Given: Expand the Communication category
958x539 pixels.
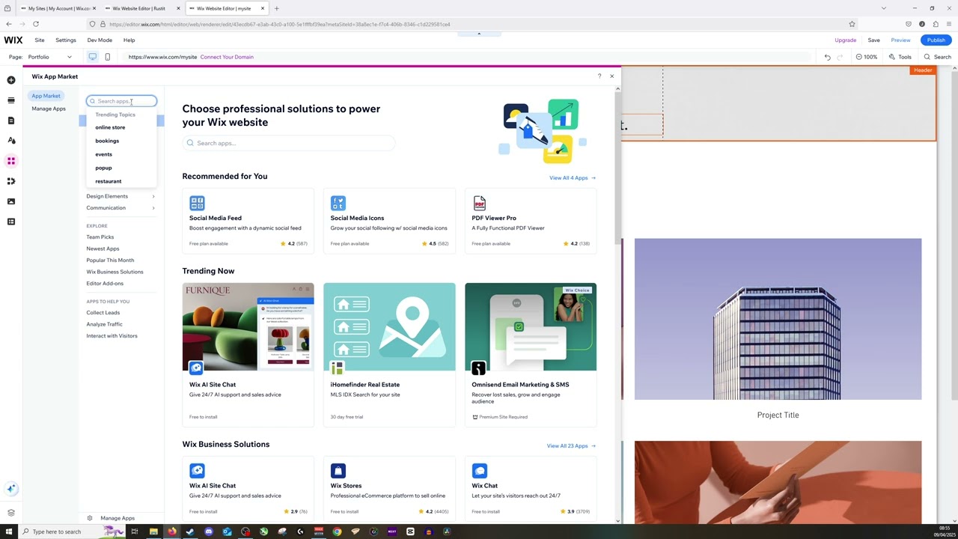Looking at the screenshot, I should (120, 208).
